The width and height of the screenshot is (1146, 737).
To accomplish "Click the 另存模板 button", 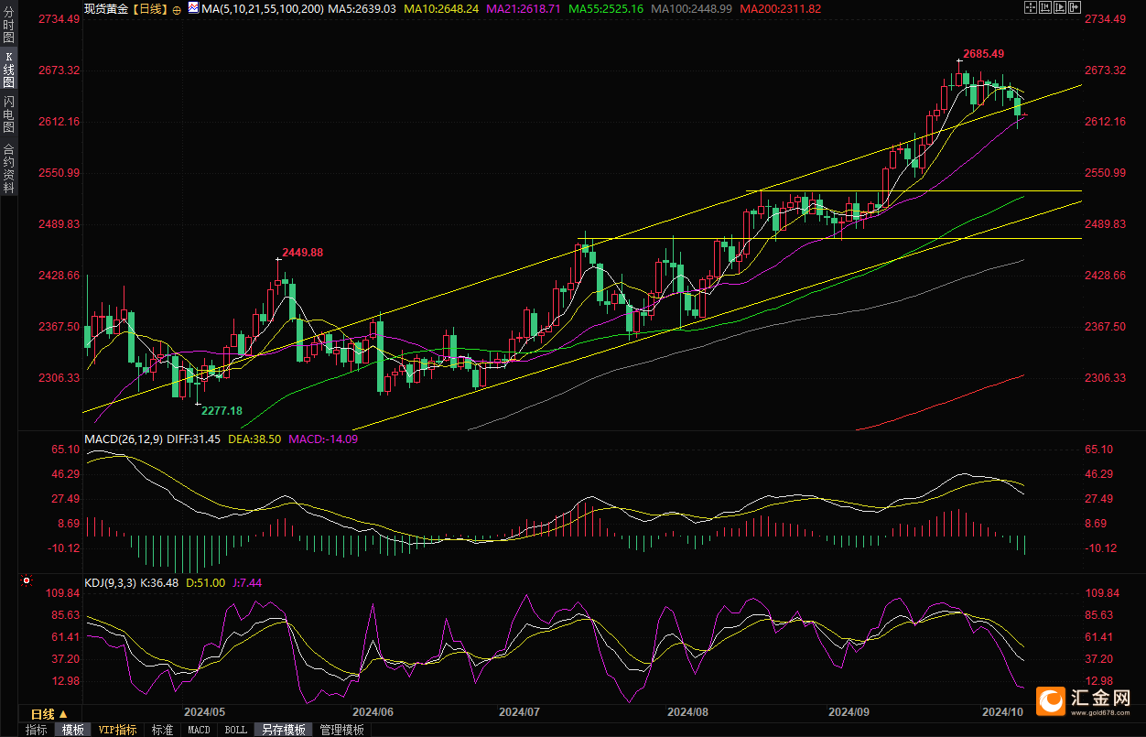I will (x=283, y=730).
